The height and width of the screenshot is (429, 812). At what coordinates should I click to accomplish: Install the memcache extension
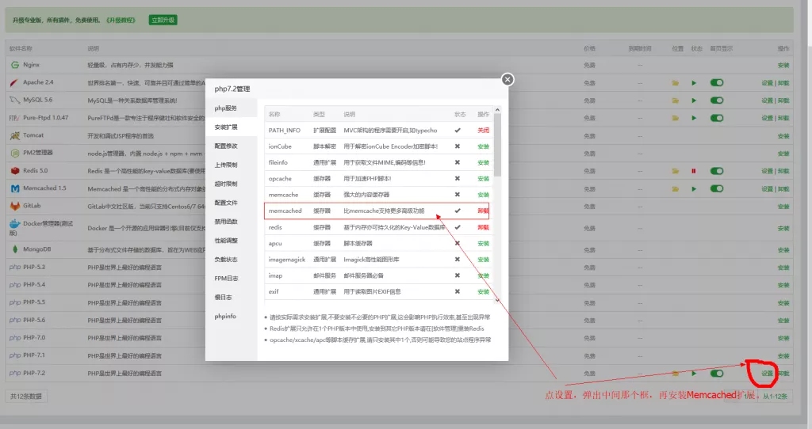[x=483, y=195]
